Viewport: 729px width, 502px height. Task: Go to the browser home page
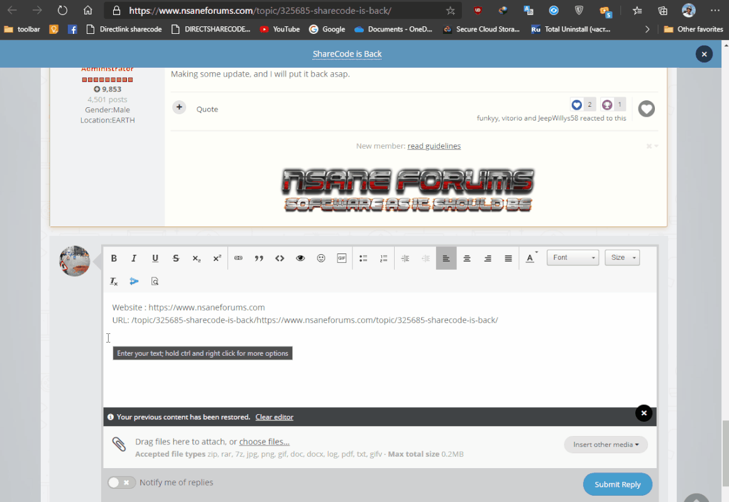coord(87,10)
